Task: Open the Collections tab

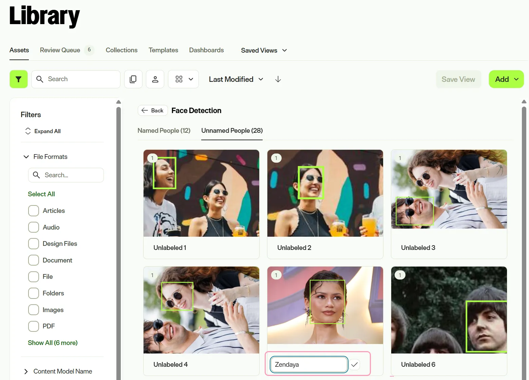Action: tap(121, 50)
